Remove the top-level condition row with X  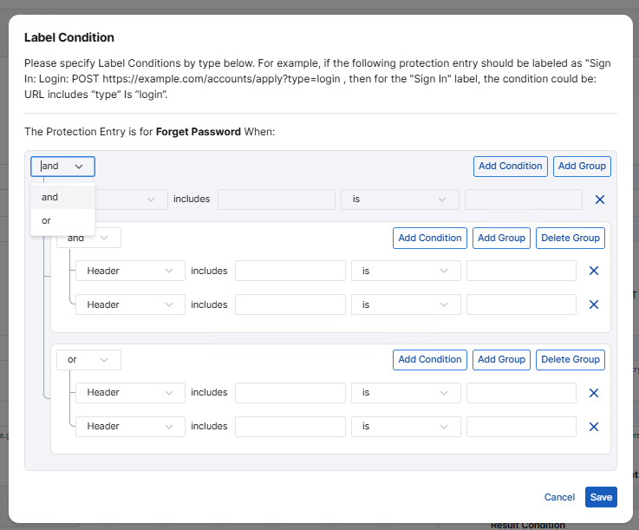click(599, 200)
